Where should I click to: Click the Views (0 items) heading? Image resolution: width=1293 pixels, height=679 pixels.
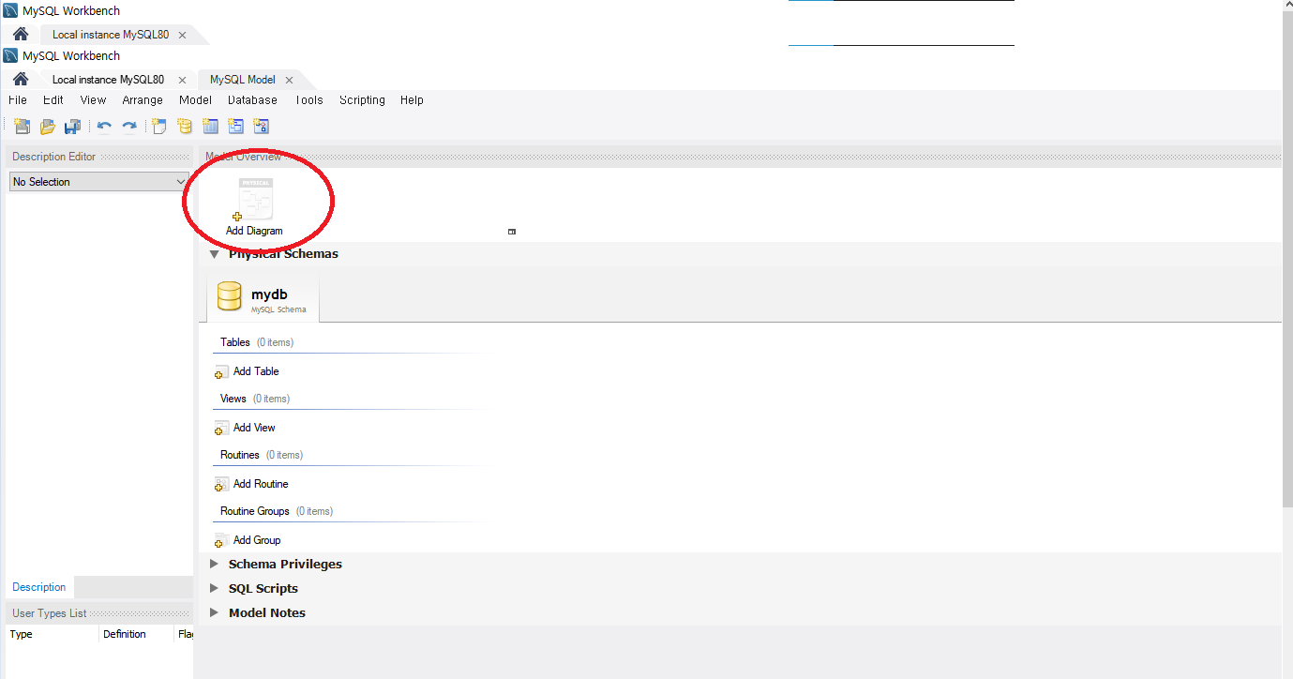pyautogui.click(x=255, y=399)
